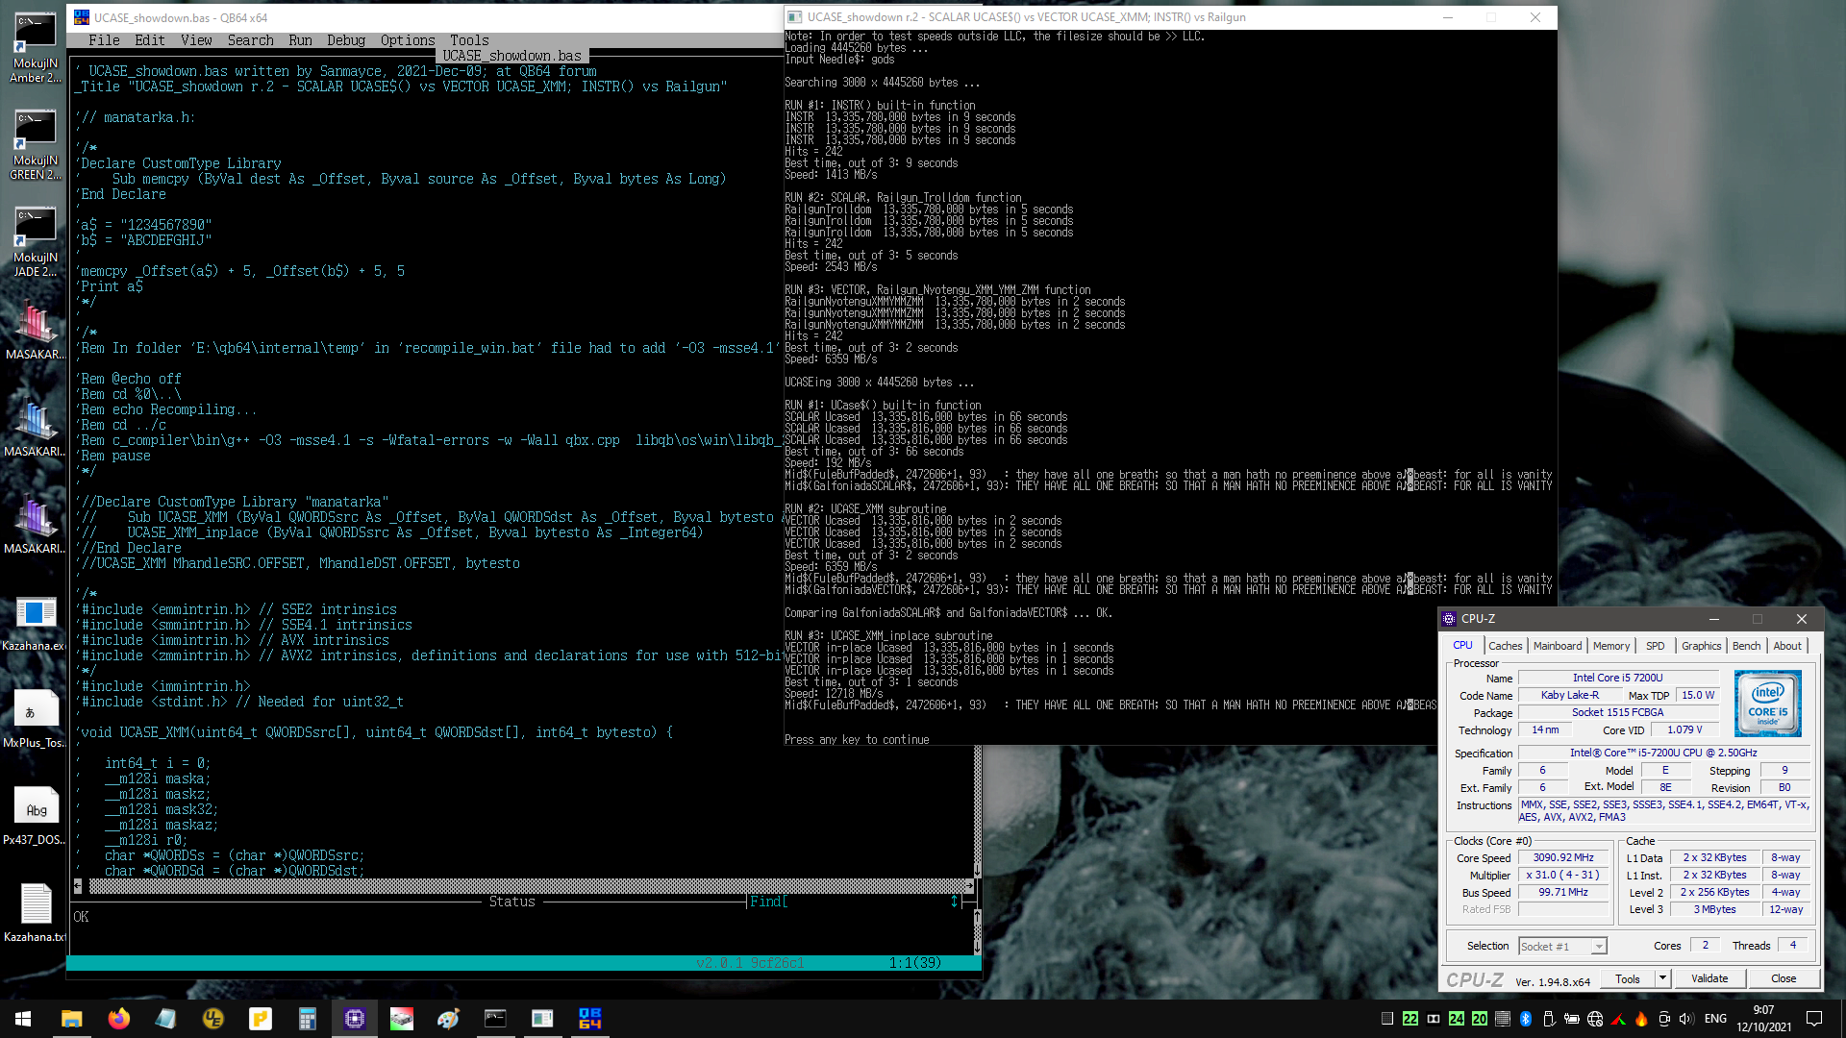Open the command prompt taskbar icon
This screenshot has height=1038, width=1846.
[x=495, y=1019]
